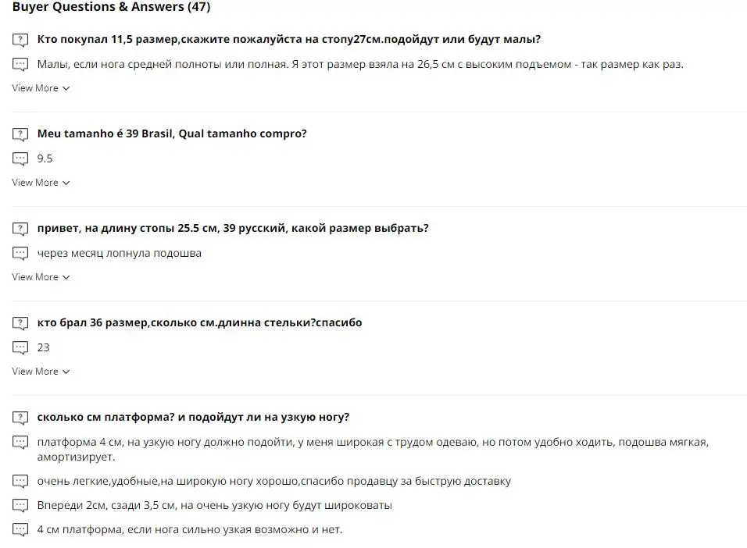Click question icon beside '11,5 размер' question
Screen dimensions: 747x548
point(20,40)
